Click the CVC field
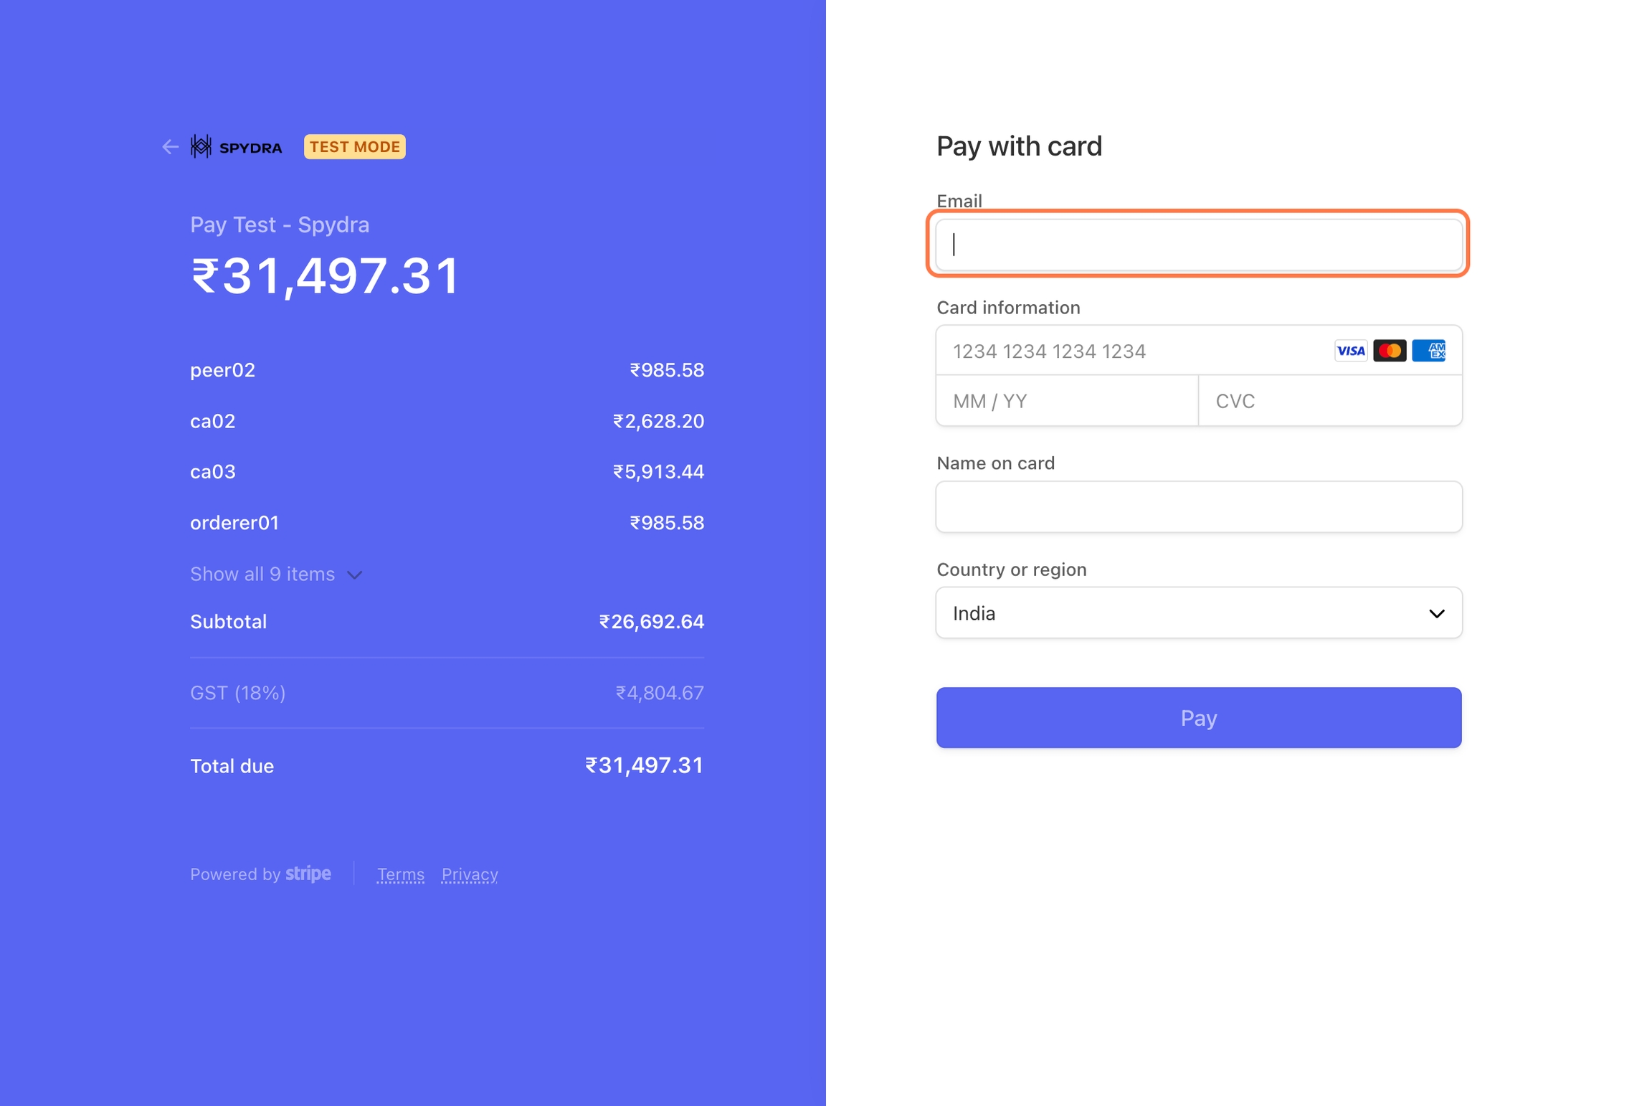The image size is (1652, 1106). [1329, 401]
